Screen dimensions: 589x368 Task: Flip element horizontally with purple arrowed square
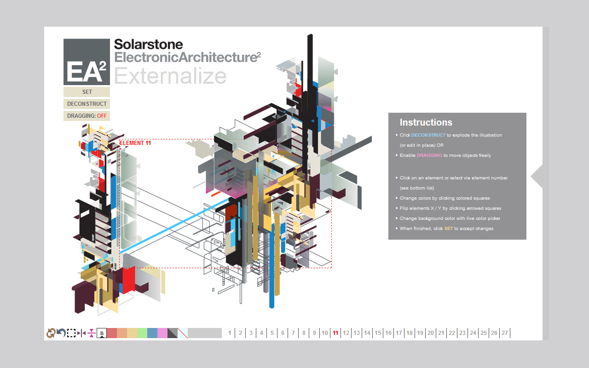click(81, 333)
